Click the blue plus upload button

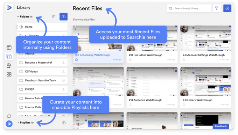click(227, 8)
